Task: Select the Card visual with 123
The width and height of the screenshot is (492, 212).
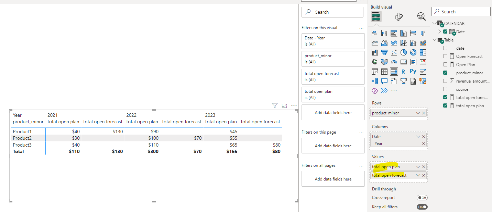Action: pyautogui.click(x=404, y=62)
